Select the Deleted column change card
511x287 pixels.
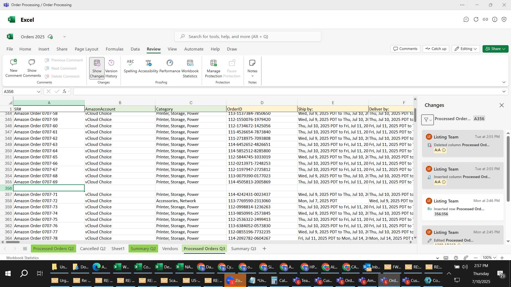pyautogui.click(x=463, y=143)
